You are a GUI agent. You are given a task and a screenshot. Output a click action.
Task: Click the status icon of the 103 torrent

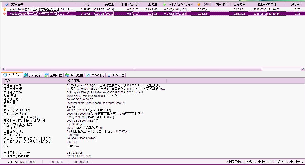[x=5, y=9]
